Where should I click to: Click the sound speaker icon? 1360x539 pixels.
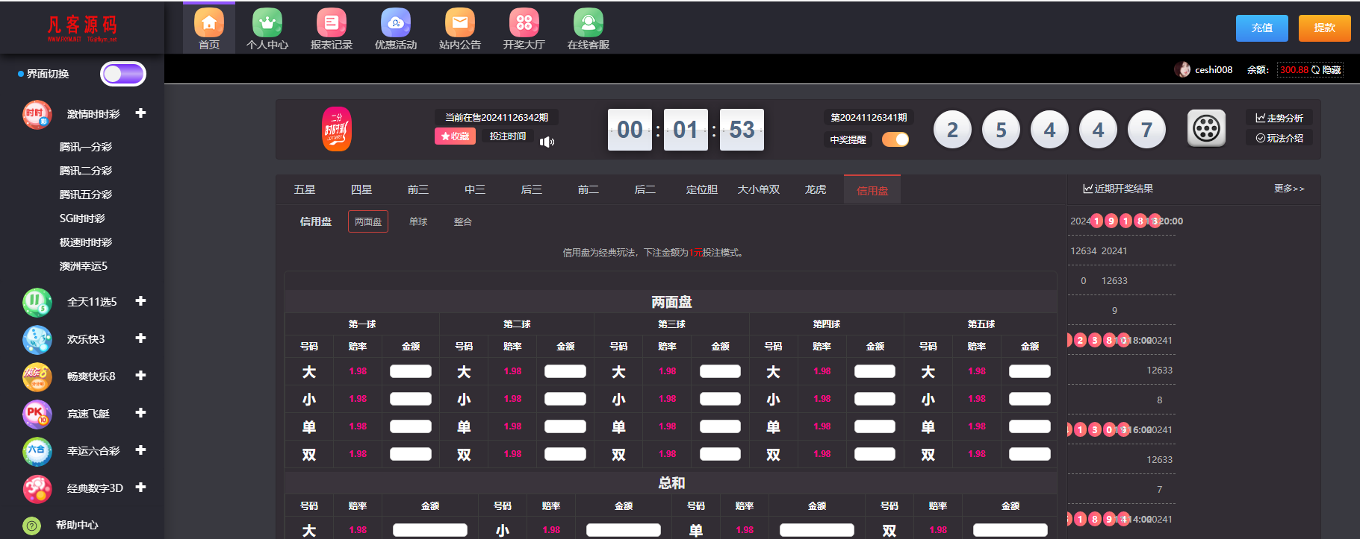point(547,142)
